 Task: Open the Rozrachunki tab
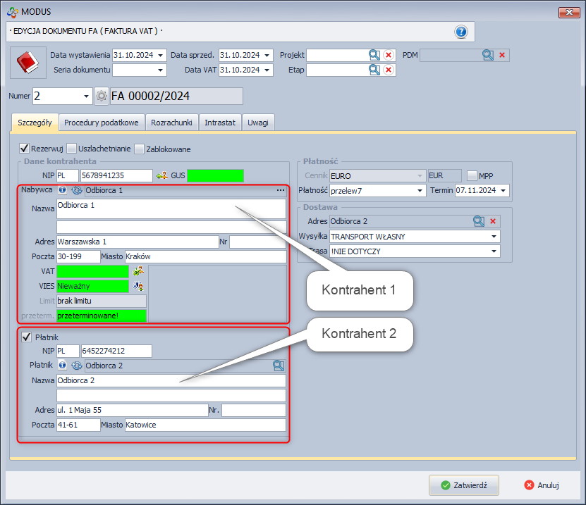[171, 123]
